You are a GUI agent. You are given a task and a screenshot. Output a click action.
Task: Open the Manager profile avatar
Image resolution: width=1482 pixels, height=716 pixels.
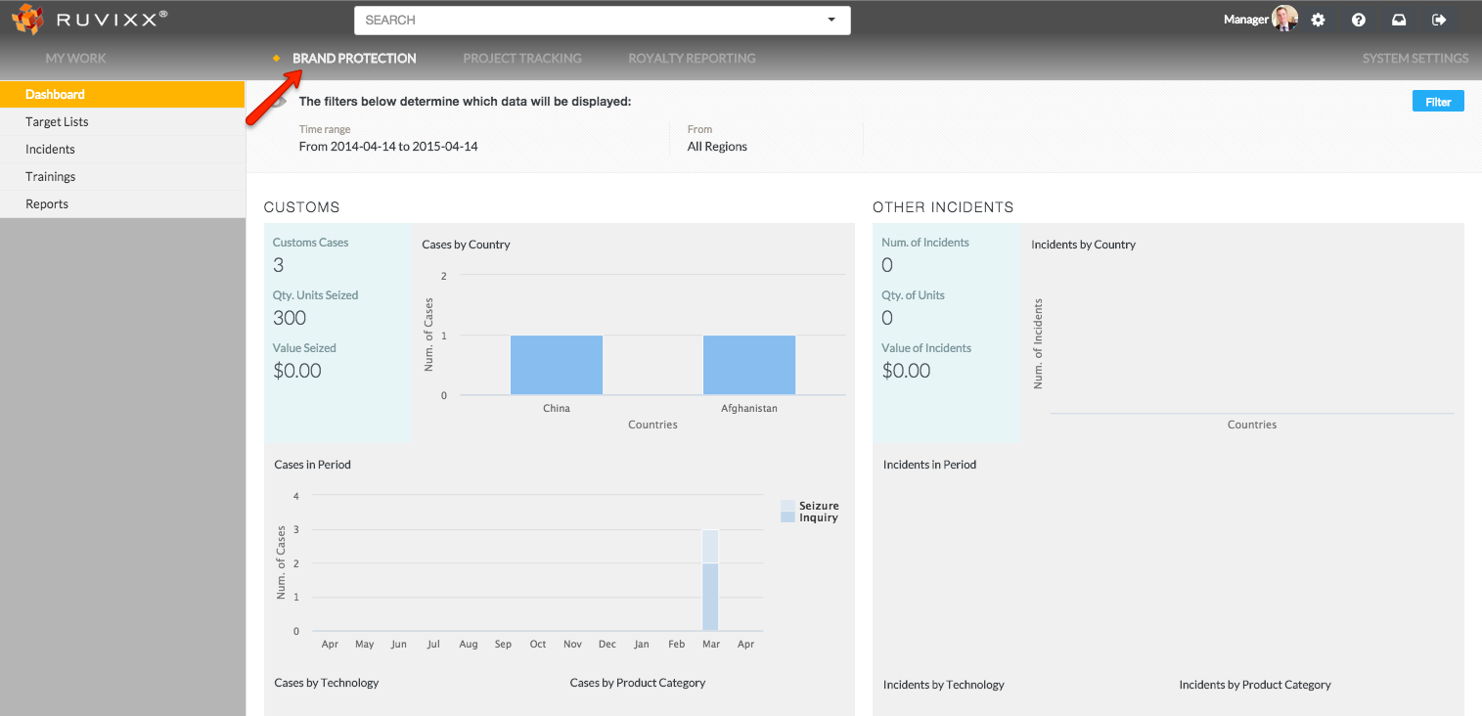pyautogui.click(x=1284, y=18)
